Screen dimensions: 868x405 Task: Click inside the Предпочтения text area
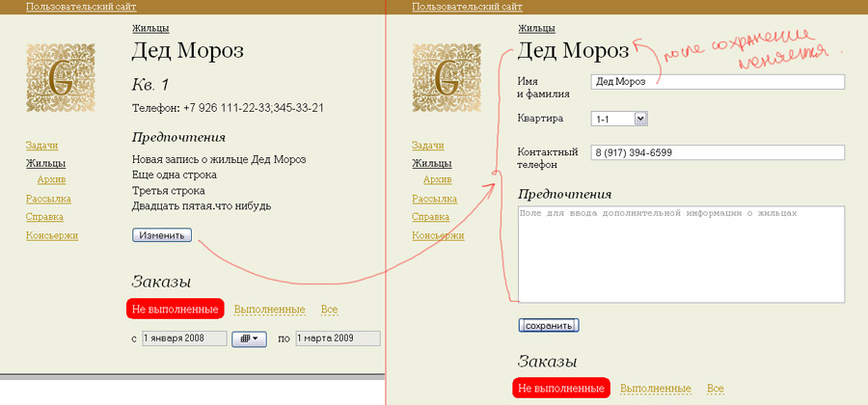coord(681,255)
